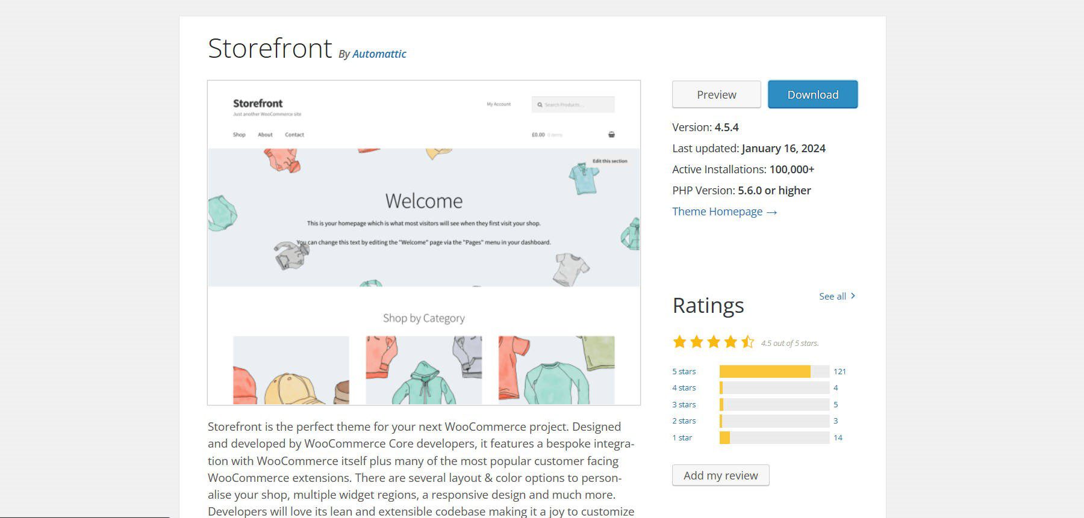Click the Shop menu item in screenshot
This screenshot has height=518, width=1084.
239,135
